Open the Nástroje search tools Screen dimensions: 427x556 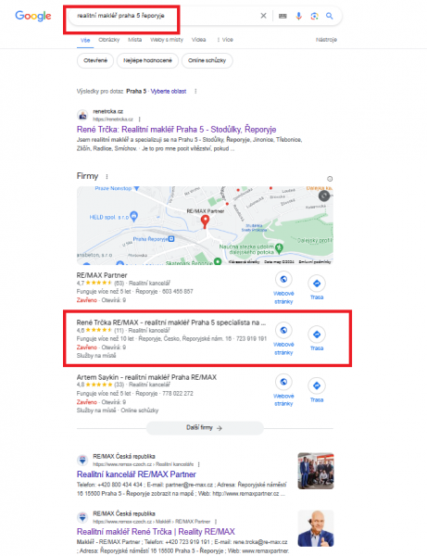326,40
